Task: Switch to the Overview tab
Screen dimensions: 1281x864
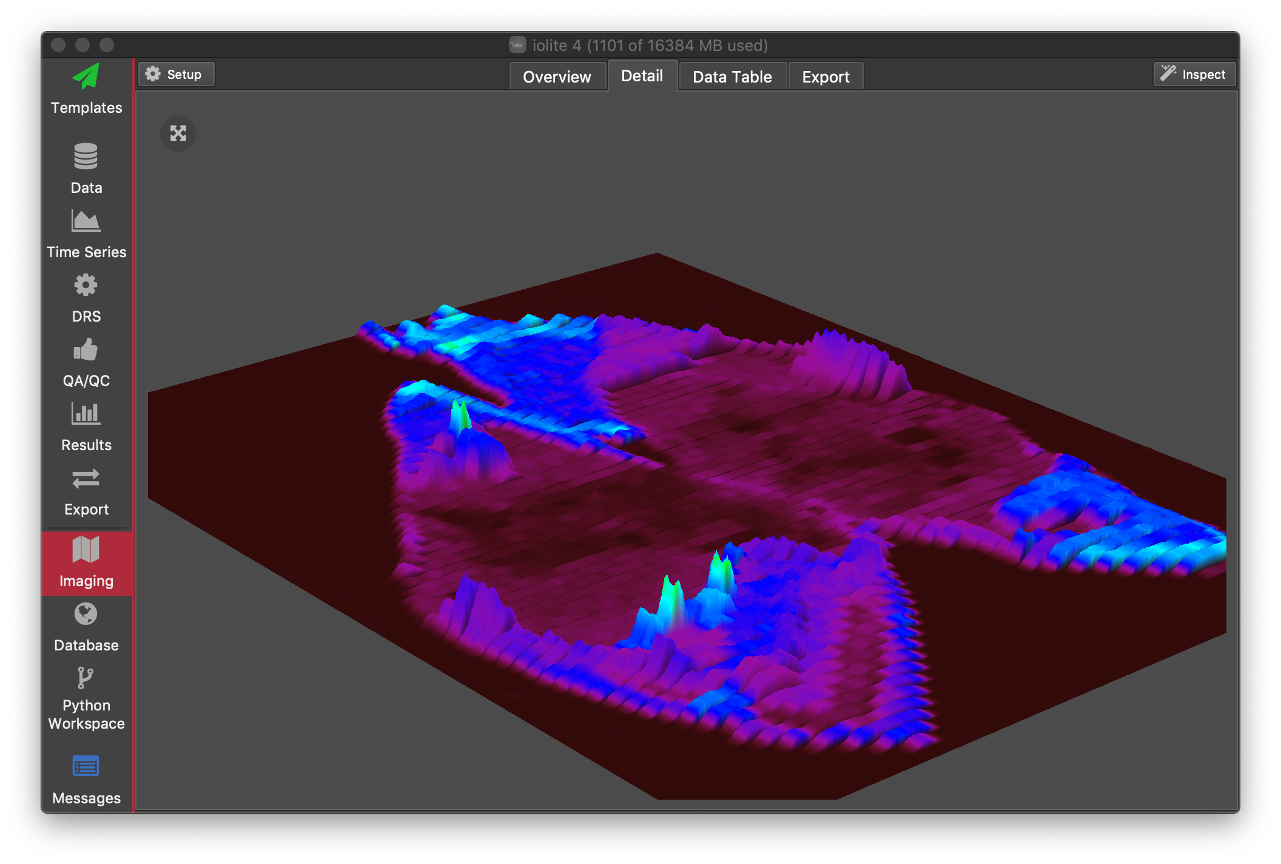Action: 557,76
